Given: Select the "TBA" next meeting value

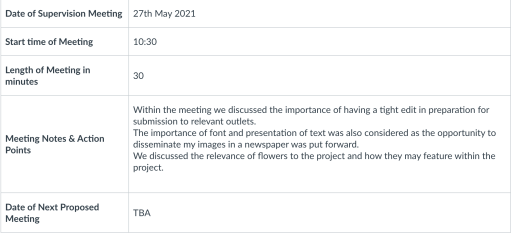Looking at the screenshot, I should (x=142, y=213).
